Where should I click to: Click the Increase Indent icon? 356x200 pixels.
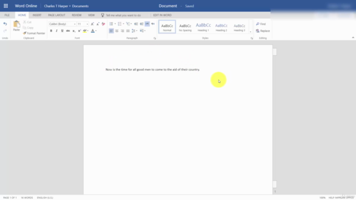tap(141, 24)
